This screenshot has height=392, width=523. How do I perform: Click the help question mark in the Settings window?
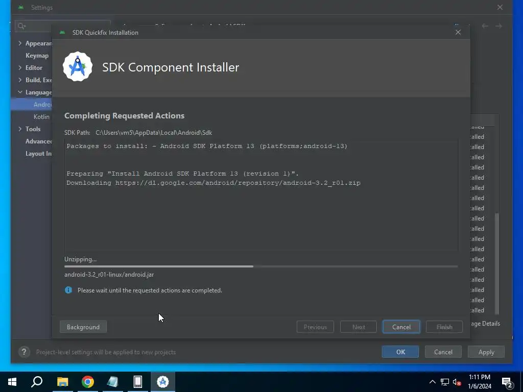click(x=24, y=352)
